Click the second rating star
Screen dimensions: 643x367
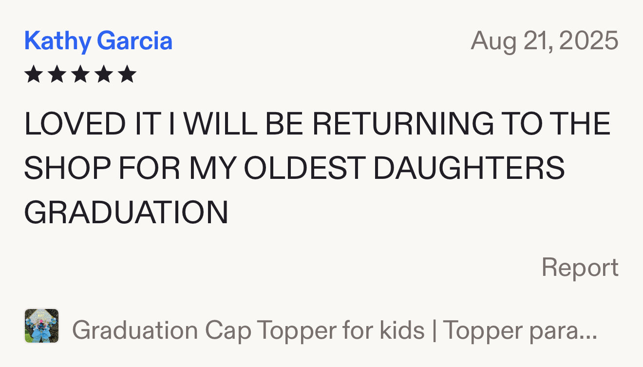pos(57,75)
